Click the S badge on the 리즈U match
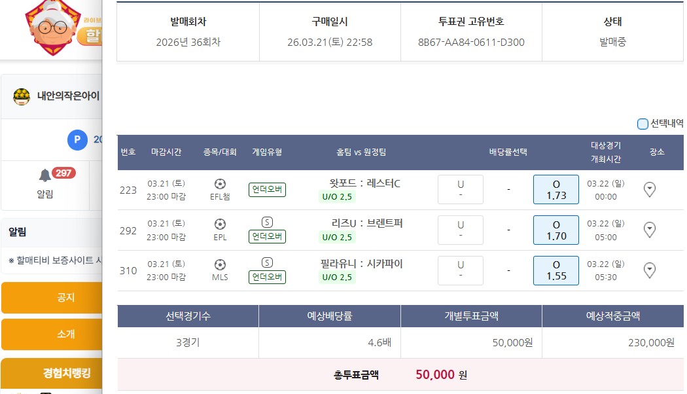This screenshot has height=394, width=687. tap(267, 222)
